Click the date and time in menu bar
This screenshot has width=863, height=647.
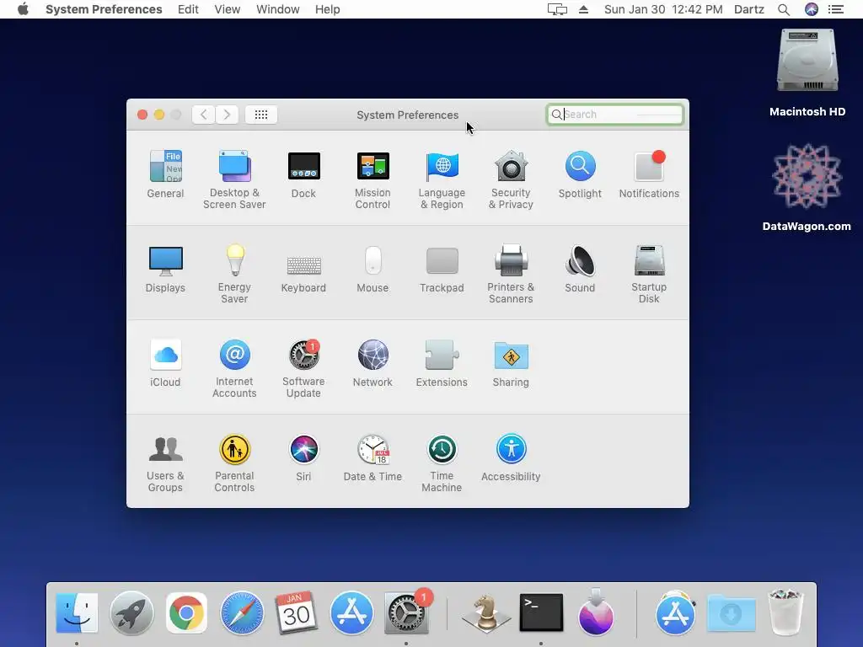(663, 9)
